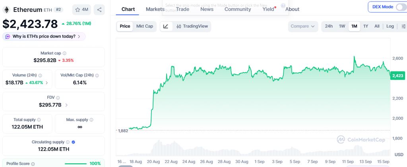The image size is (407, 167).
Task: Expand the FDV details chevron
Action: click(x=66, y=105)
